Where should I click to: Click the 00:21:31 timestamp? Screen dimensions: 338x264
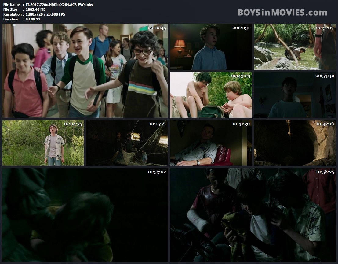241,28
